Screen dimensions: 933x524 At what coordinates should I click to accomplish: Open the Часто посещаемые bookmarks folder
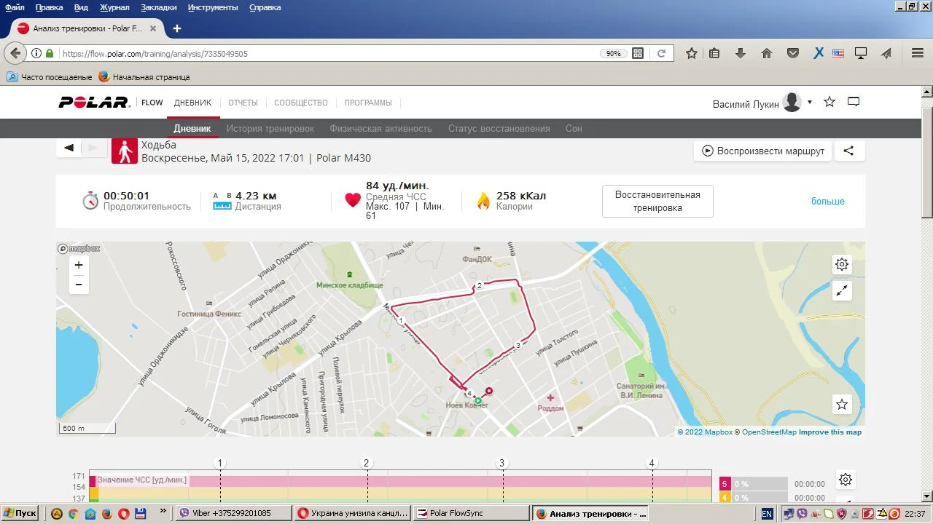tap(50, 76)
